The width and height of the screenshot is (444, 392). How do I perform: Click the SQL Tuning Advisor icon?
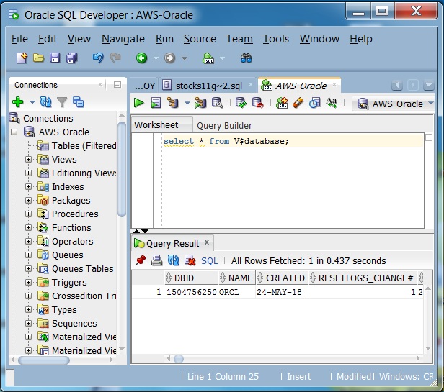(218, 103)
